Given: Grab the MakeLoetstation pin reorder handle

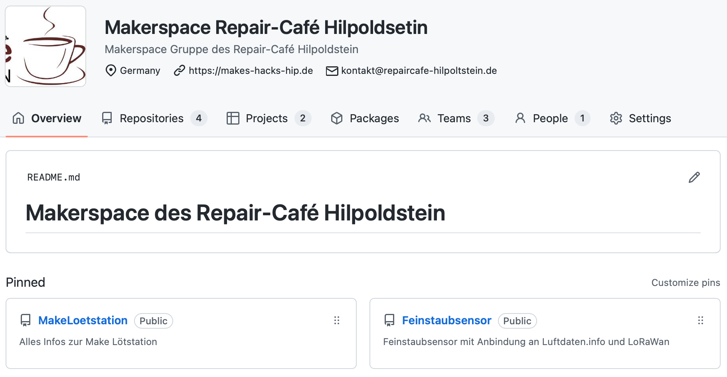Looking at the screenshot, I should [337, 320].
